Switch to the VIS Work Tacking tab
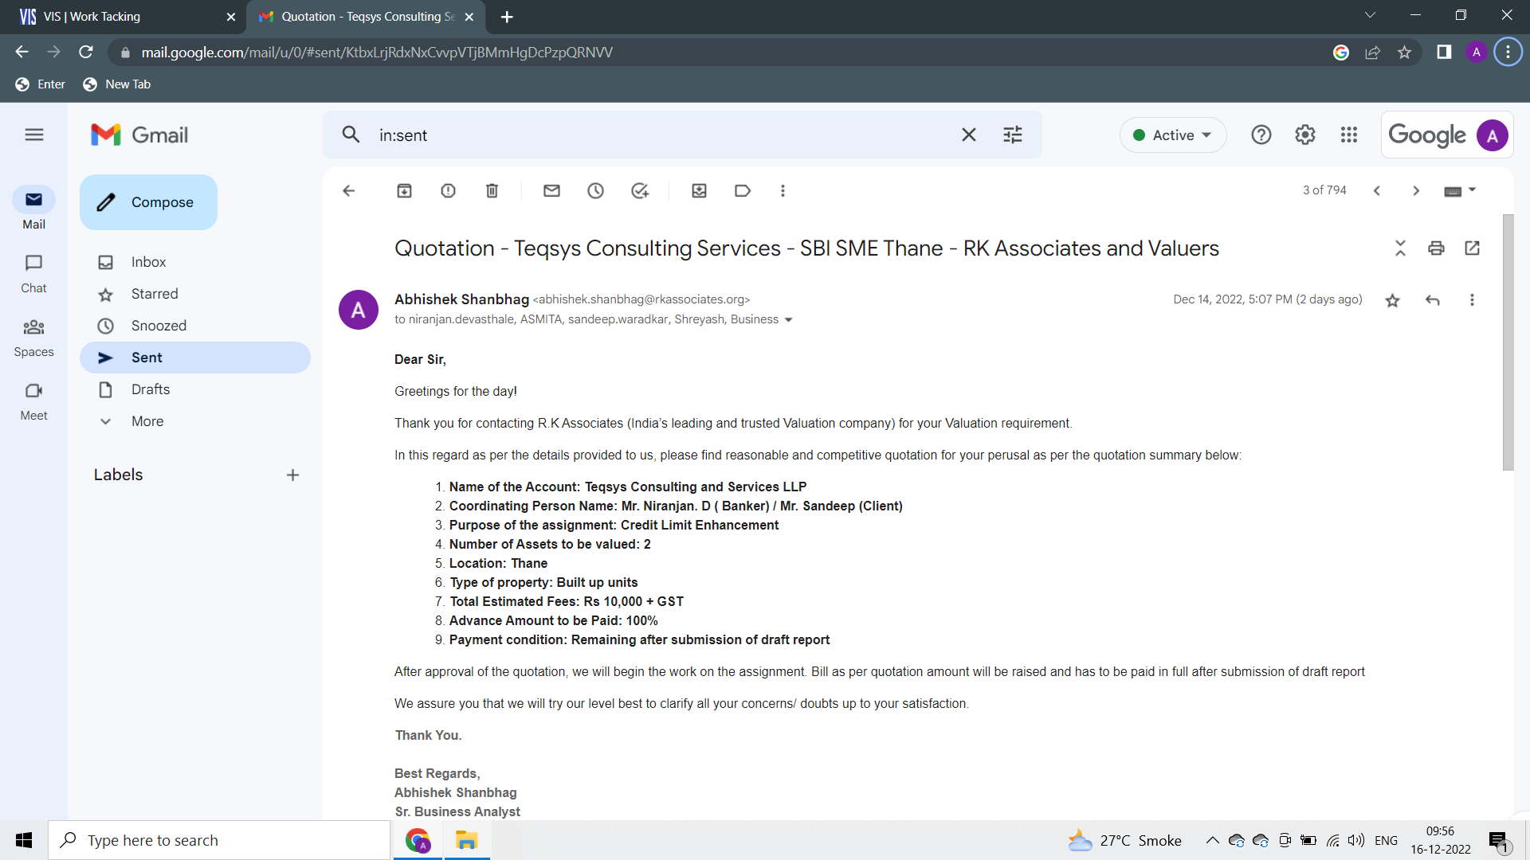1530x860 pixels. [124, 17]
